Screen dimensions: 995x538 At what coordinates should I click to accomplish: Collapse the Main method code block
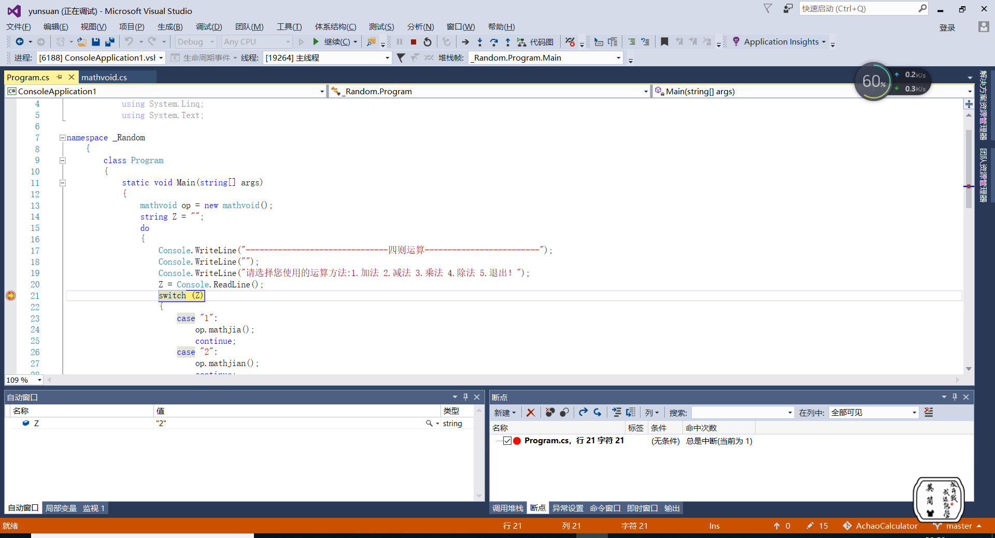[x=62, y=183]
